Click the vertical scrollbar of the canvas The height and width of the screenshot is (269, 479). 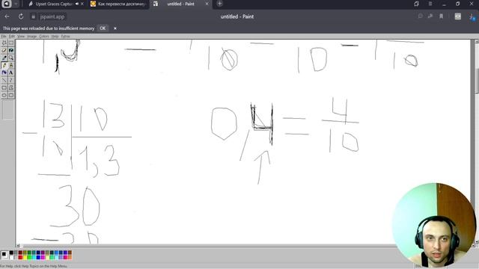(477, 140)
